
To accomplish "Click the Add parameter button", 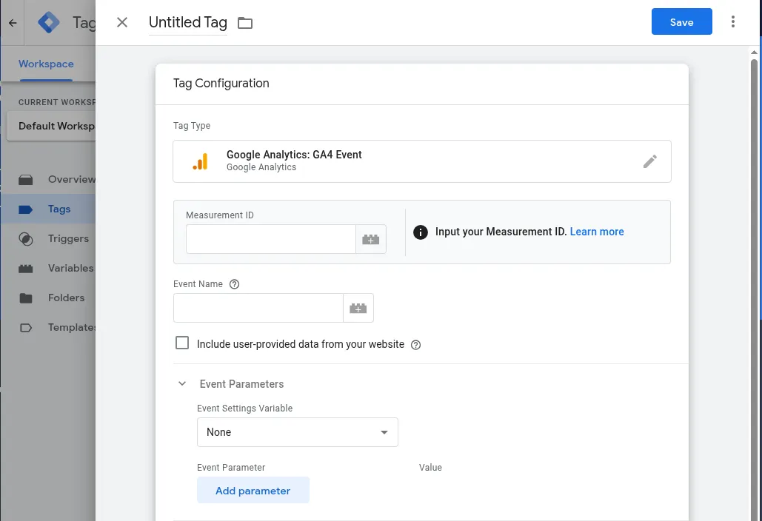I will click(x=253, y=491).
